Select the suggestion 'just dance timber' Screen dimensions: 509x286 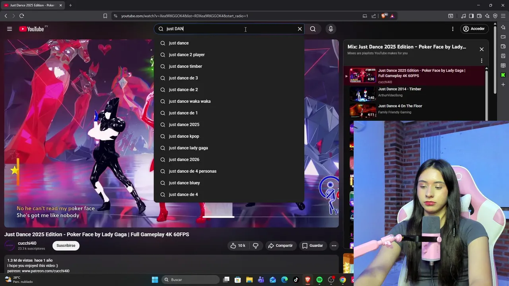229,66
